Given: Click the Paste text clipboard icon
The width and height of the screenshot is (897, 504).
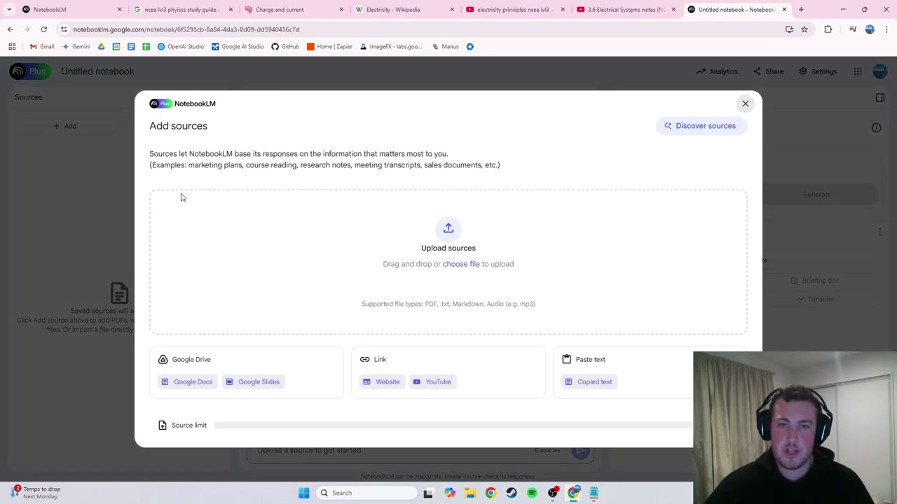Looking at the screenshot, I should click(567, 359).
